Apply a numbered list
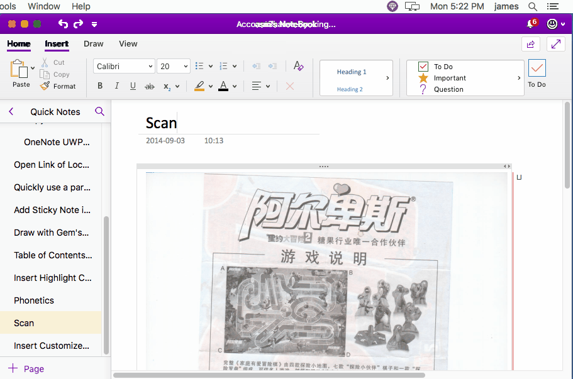Viewport: 573px width, 379px height. pos(223,66)
